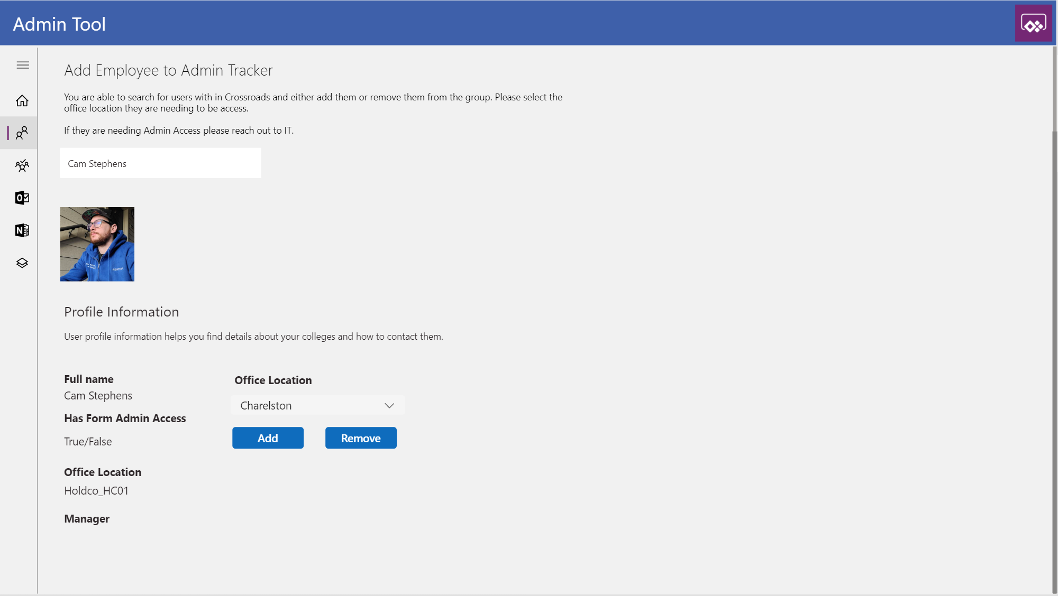Viewport: 1058px width, 596px height.
Task: Open the Outlook icon in sidebar
Action: coord(22,198)
